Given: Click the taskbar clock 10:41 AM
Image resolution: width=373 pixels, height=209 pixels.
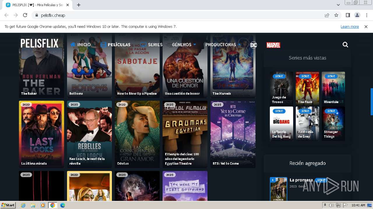Looking at the screenshot, I should click(358, 205).
